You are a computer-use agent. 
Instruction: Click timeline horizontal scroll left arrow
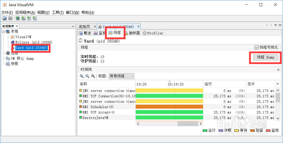coord(138,124)
